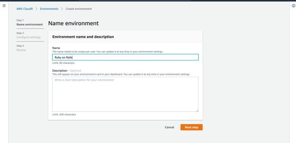The image size is (296, 143).
Task: Click the Next step button
Action: coord(191,127)
